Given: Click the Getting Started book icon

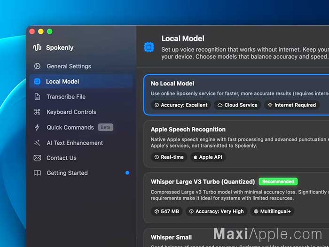Looking at the screenshot, I should (37, 173).
